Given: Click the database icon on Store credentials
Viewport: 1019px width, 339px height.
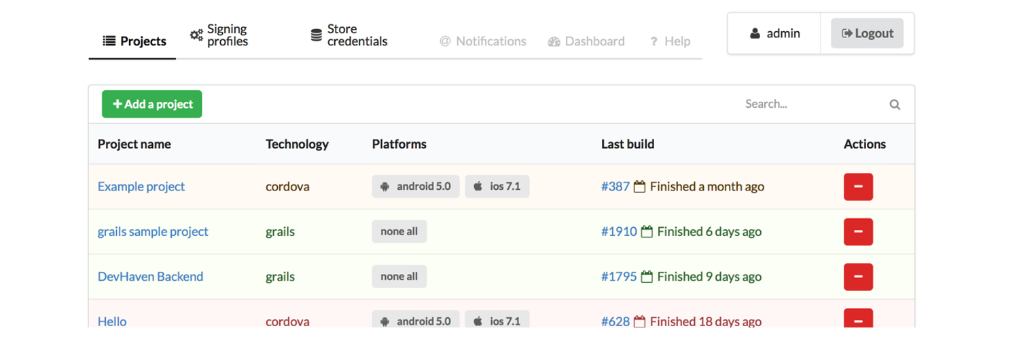Looking at the screenshot, I should click(x=316, y=35).
